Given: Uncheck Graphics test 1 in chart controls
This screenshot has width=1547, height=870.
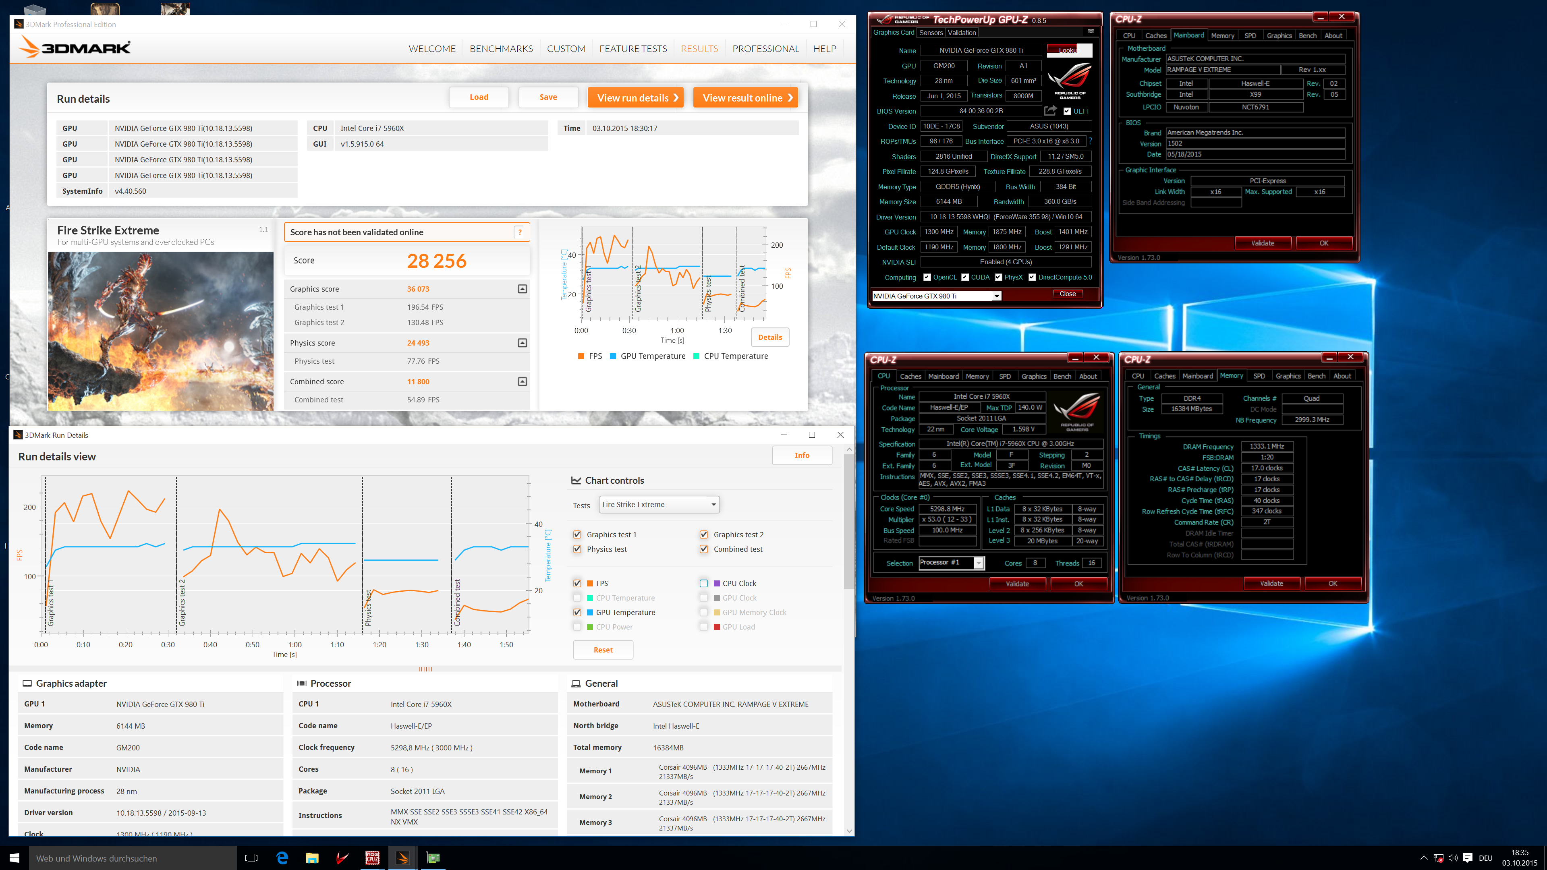Looking at the screenshot, I should pos(577,534).
